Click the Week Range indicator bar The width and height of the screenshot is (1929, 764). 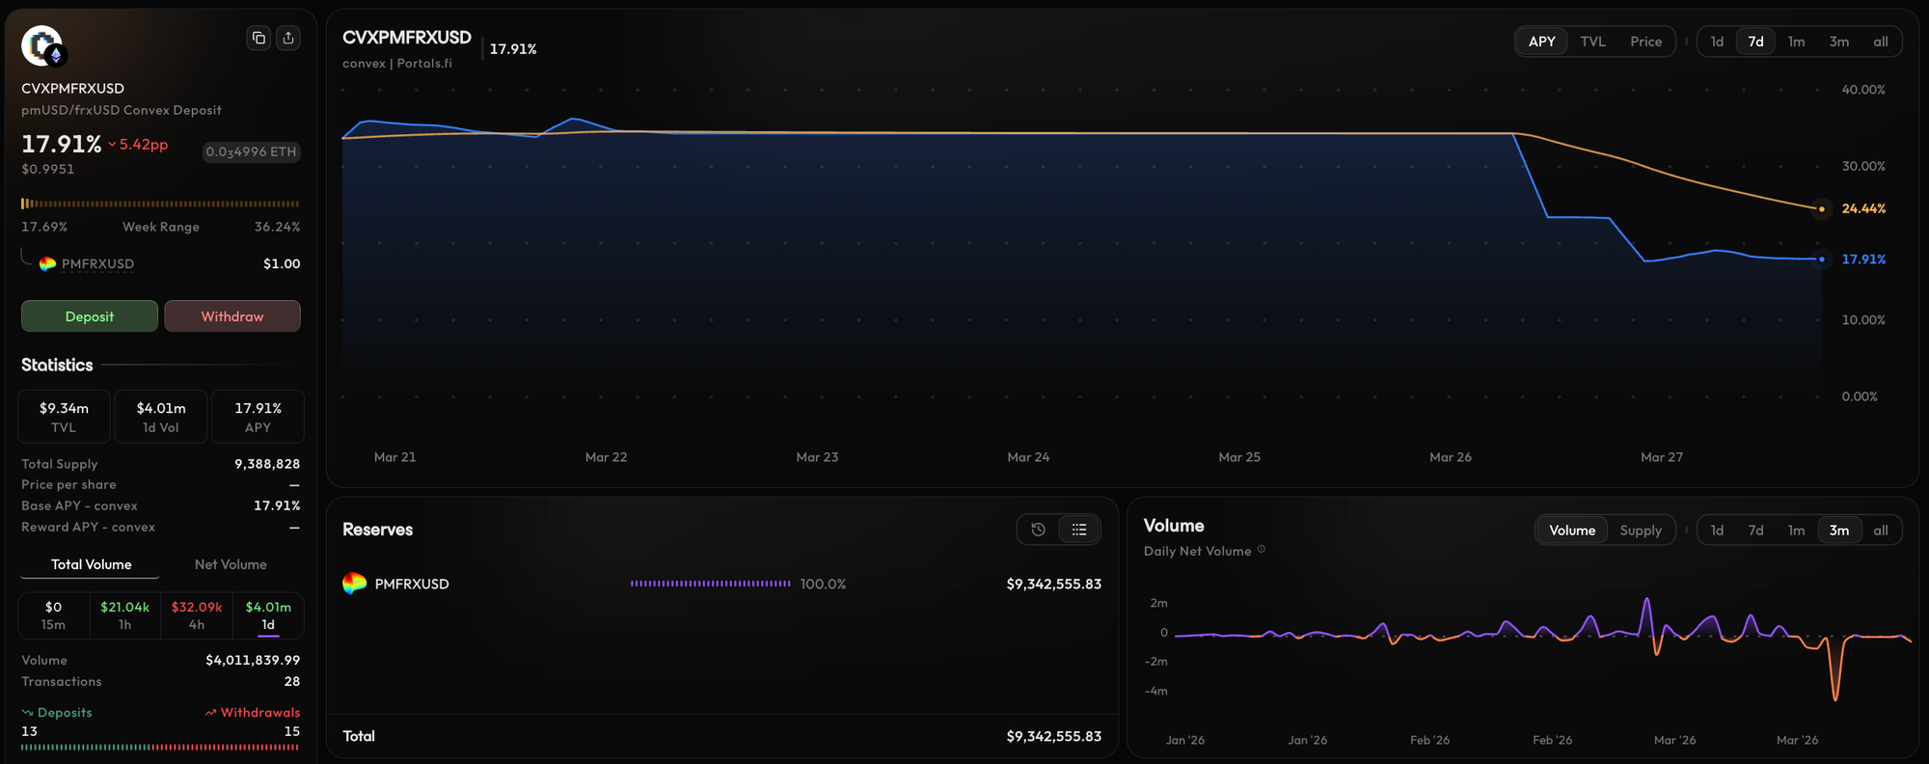pos(160,204)
